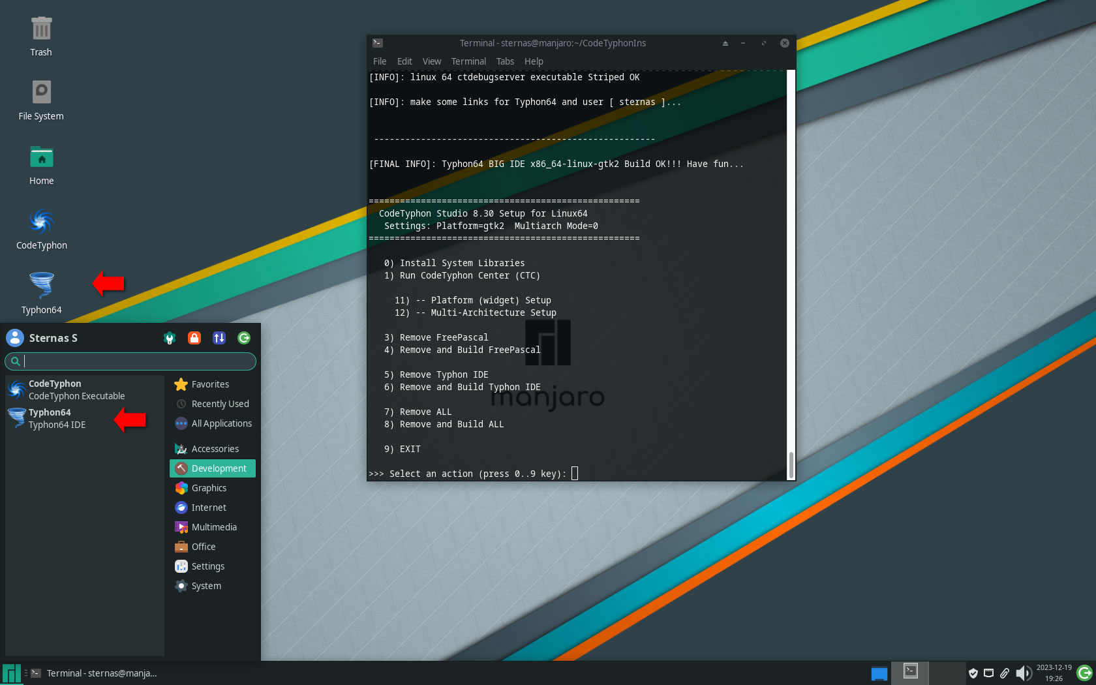Viewport: 1096px width, 685px height.
Task: Select the active workspace with terminal thumbnail
Action: tap(911, 673)
